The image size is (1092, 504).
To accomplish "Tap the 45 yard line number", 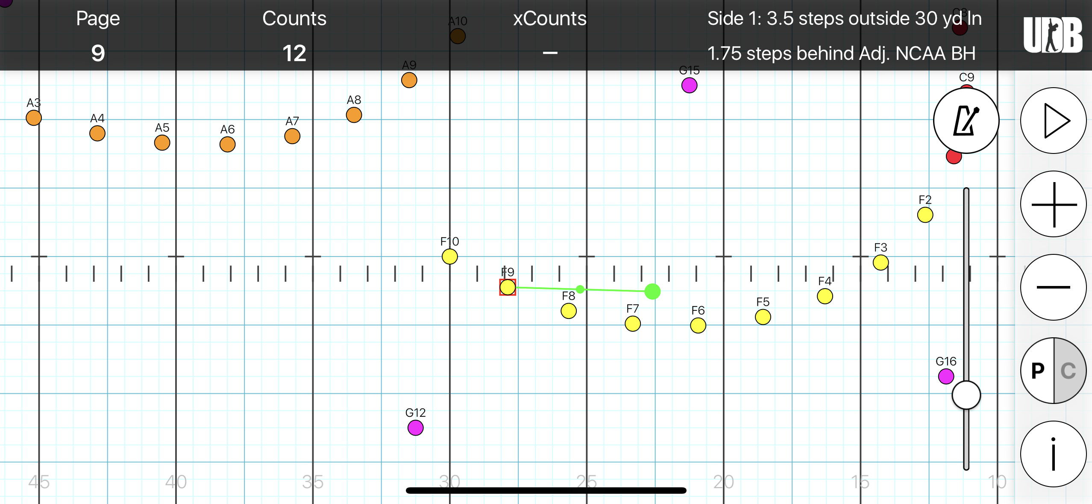I will (x=39, y=482).
